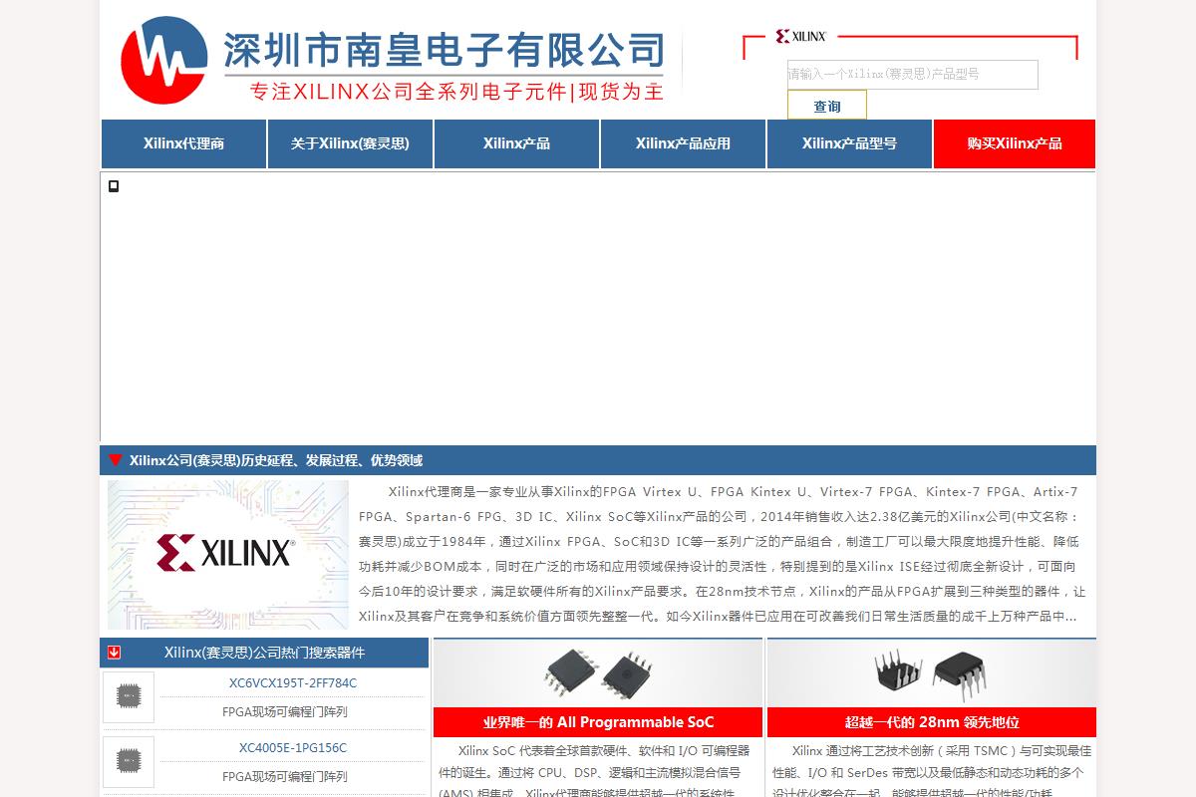Click the DIP chips image above 28nm banner
The height and width of the screenshot is (797, 1196).
point(932,672)
